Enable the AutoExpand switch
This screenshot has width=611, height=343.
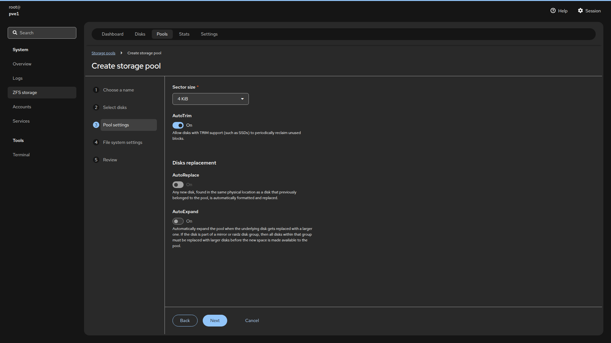pos(178,221)
